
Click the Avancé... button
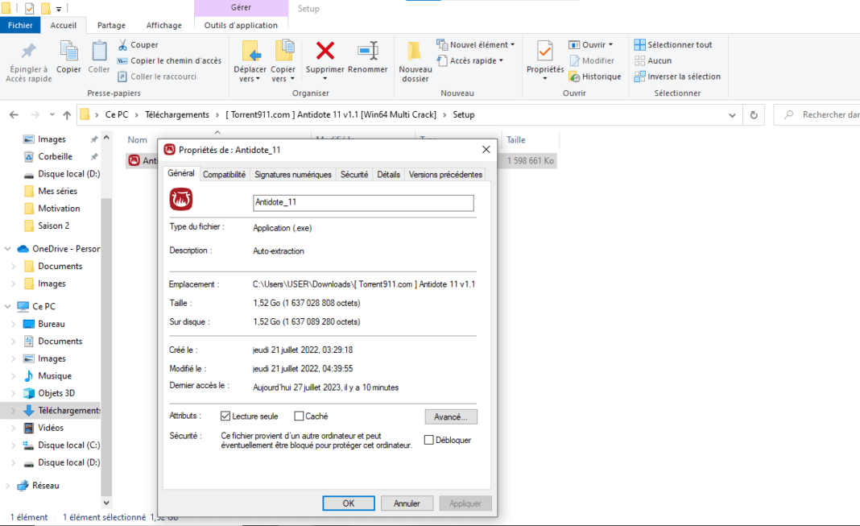pos(451,416)
